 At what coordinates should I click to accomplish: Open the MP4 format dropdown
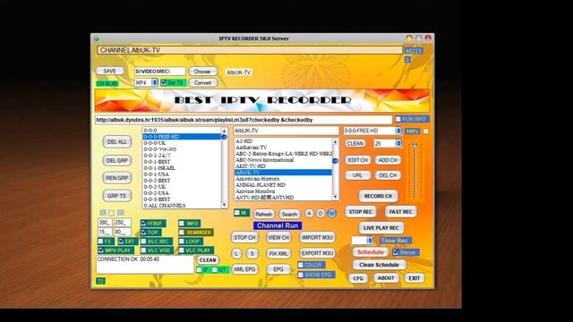coord(155,83)
